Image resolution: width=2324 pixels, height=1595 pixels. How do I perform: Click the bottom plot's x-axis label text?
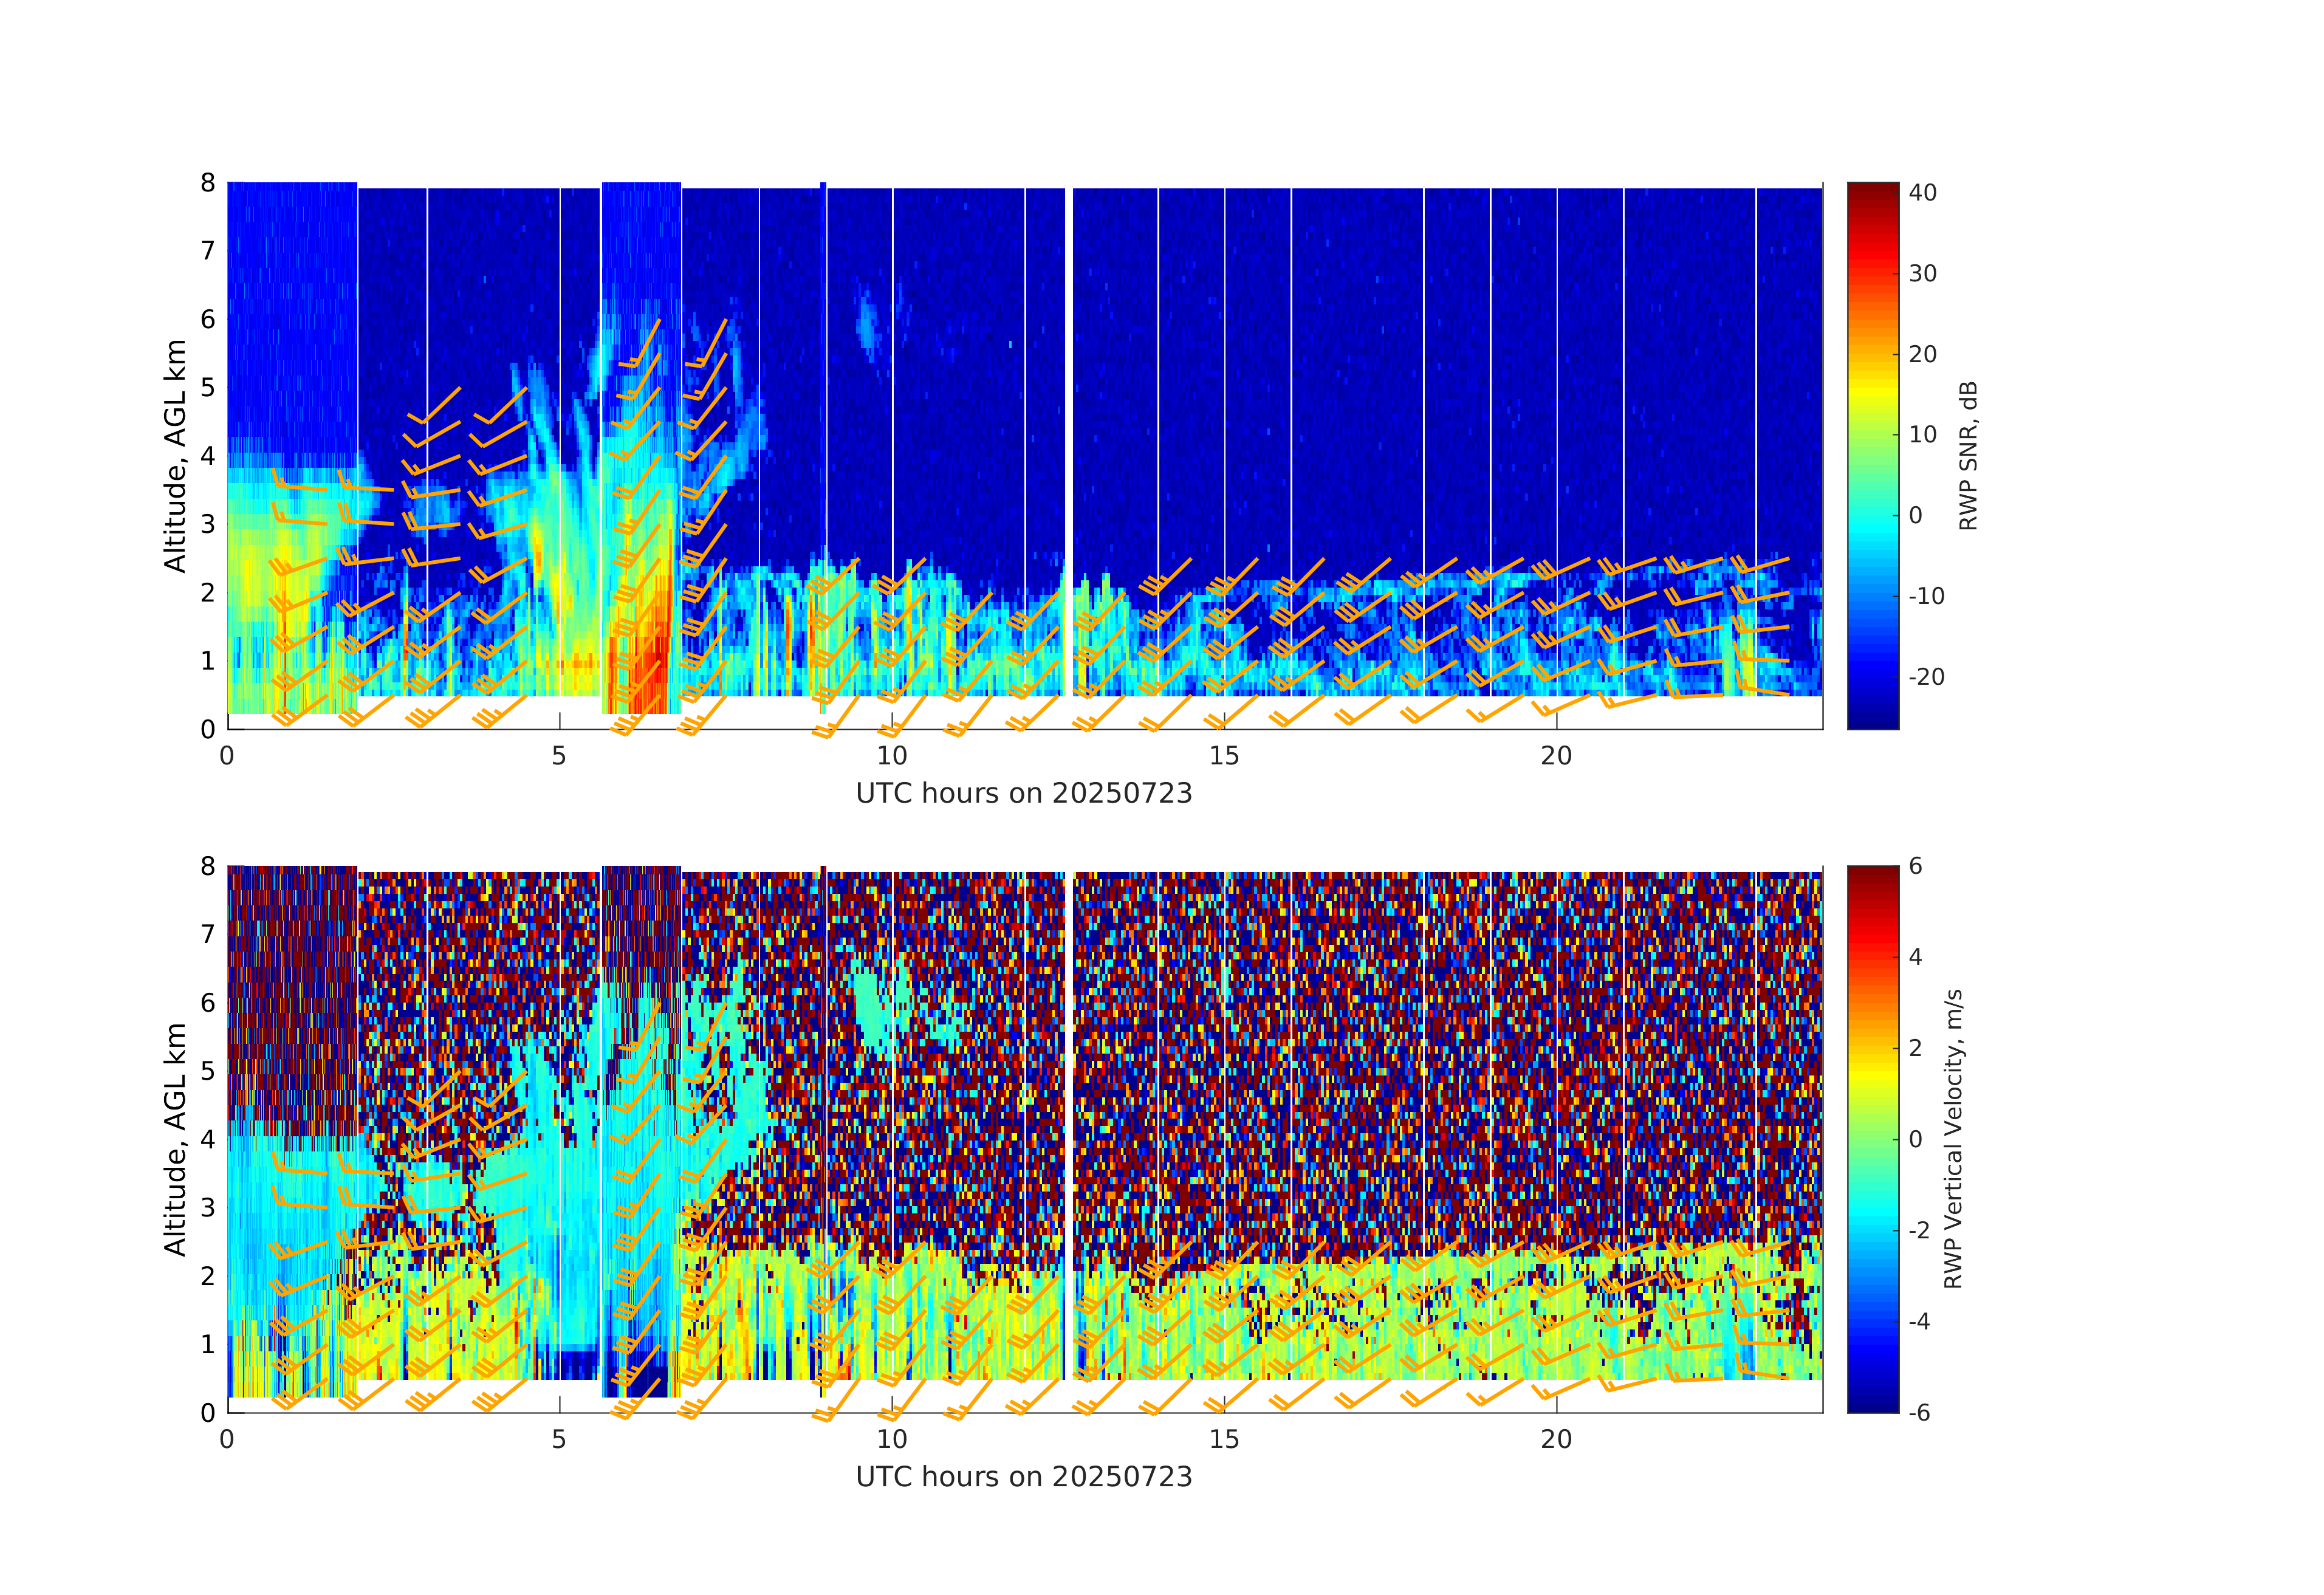click(1023, 1476)
